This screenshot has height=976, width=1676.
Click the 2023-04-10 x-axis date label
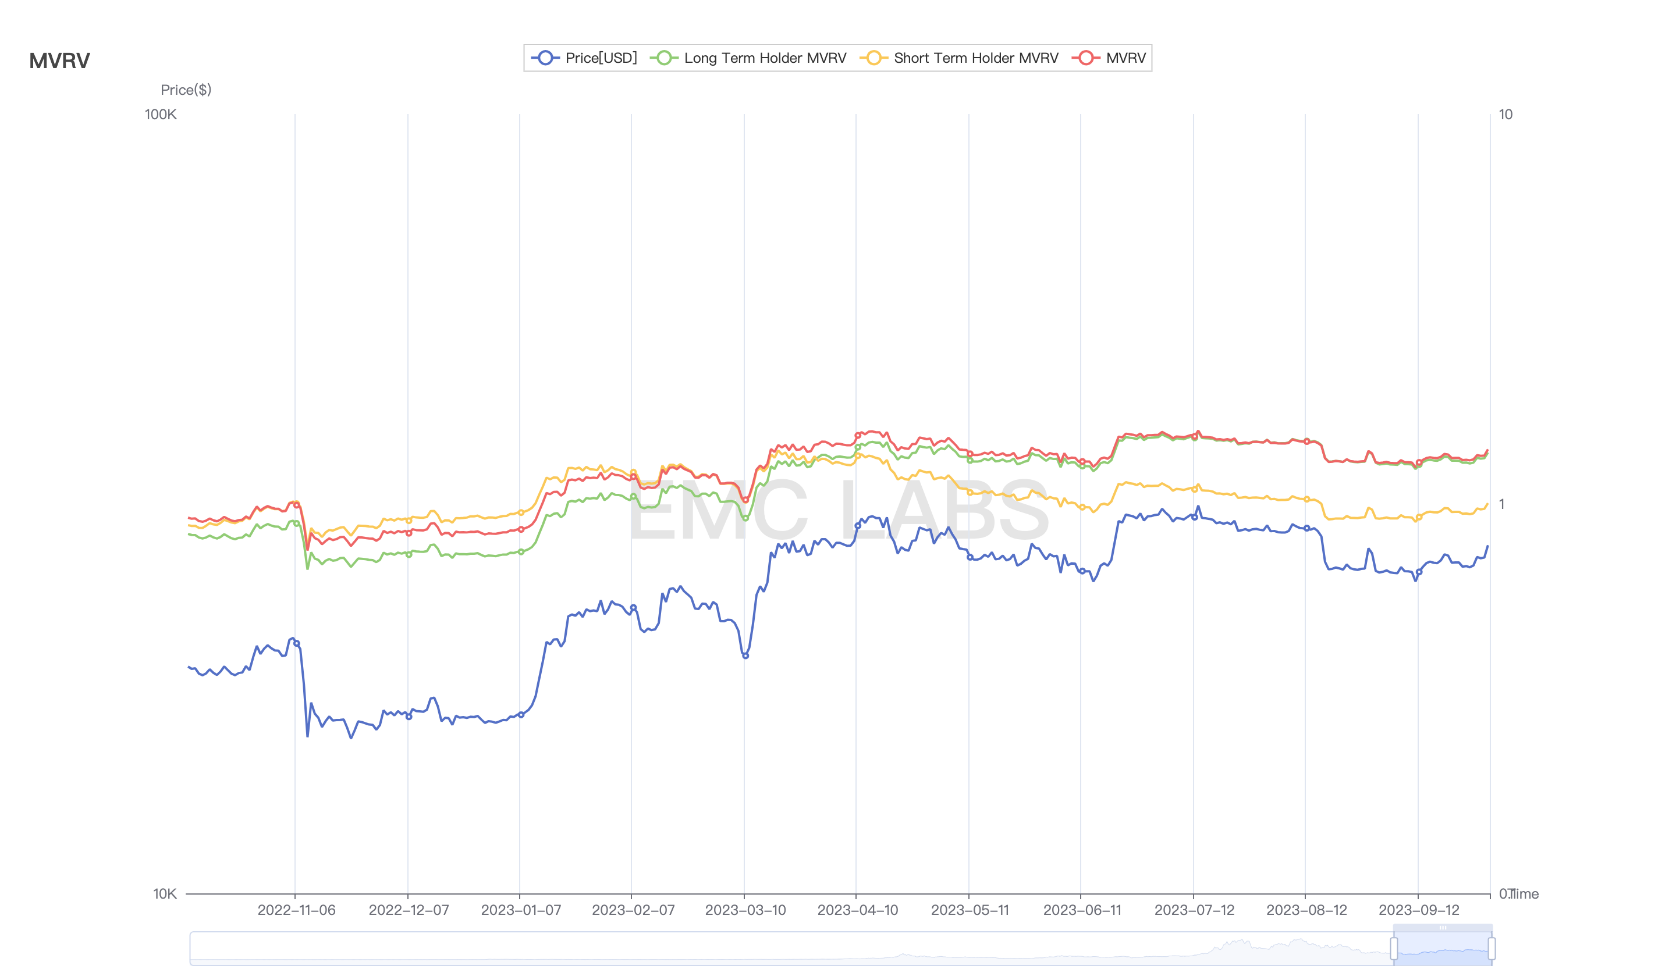(857, 910)
